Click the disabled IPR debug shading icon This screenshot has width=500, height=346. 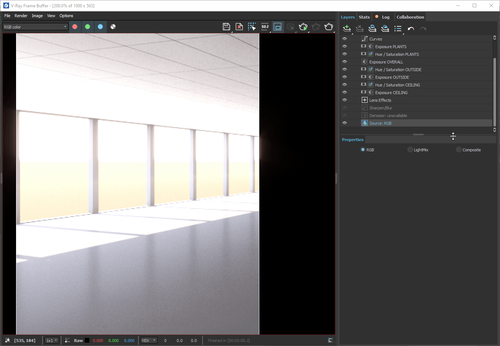point(290,27)
